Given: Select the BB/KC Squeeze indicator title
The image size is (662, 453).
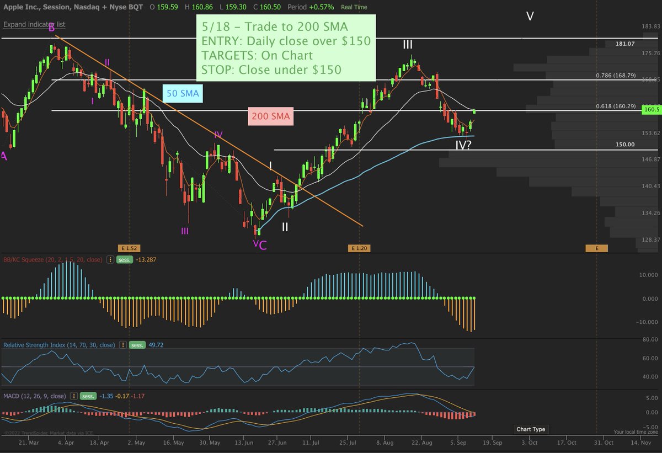Looking at the screenshot, I should 54,259.
